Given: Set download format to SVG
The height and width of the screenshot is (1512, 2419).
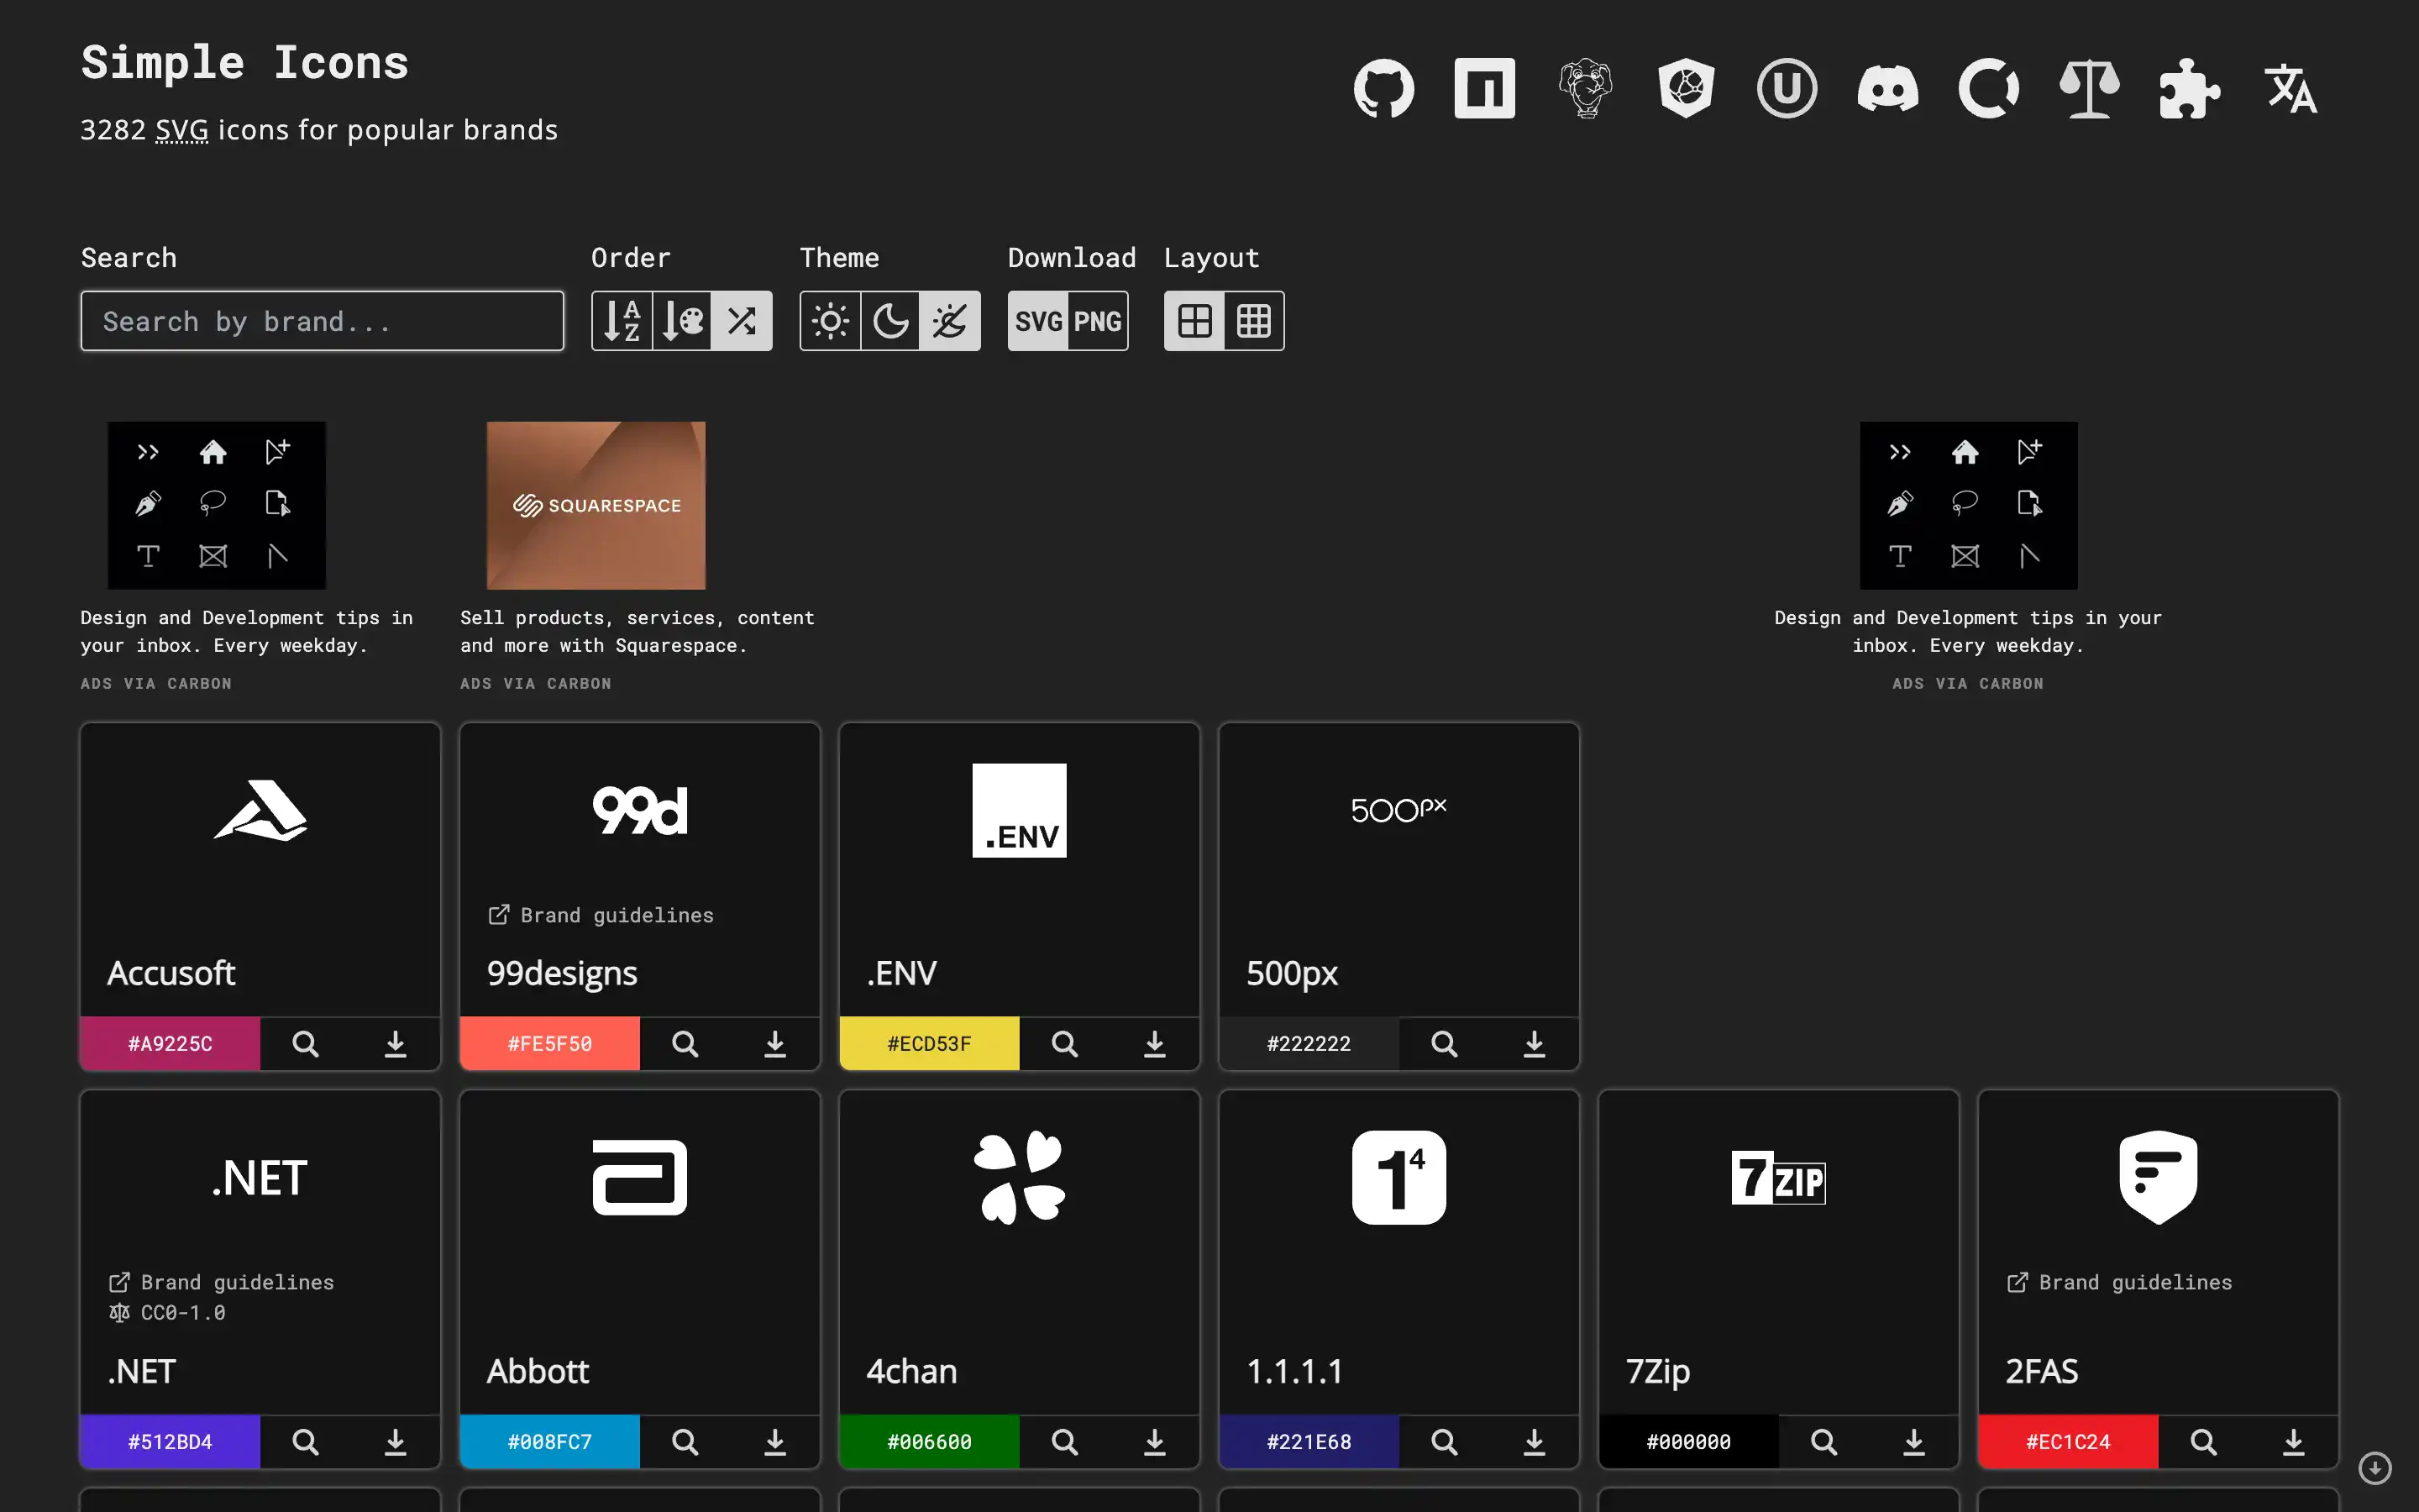Looking at the screenshot, I should [x=1037, y=321].
